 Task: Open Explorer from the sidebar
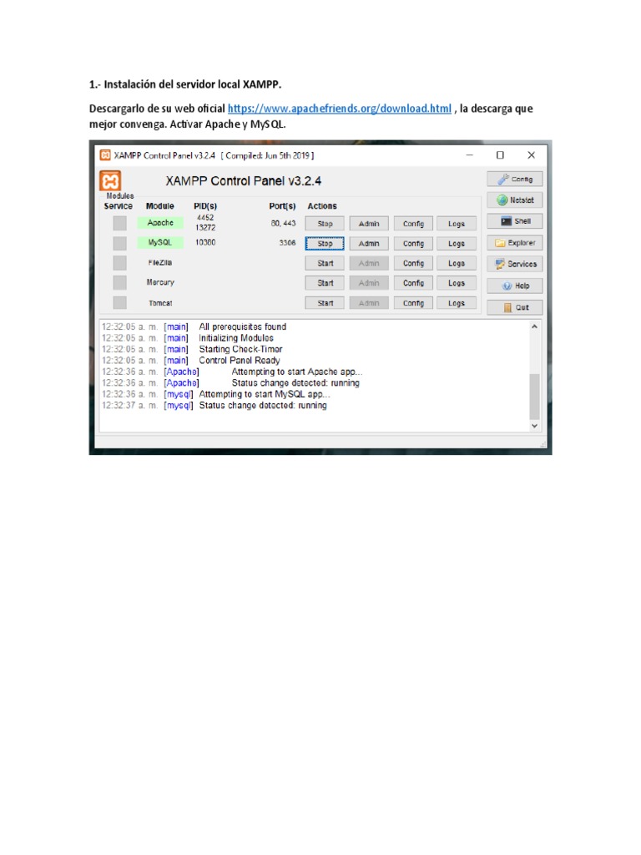514,243
